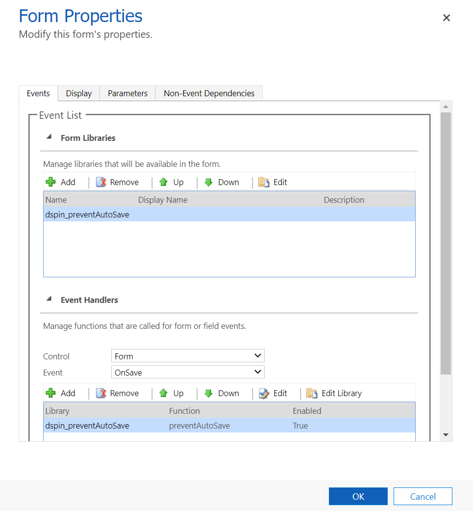Image resolution: width=473 pixels, height=511 pixels.
Task: Click the Function column header
Action: click(184, 411)
